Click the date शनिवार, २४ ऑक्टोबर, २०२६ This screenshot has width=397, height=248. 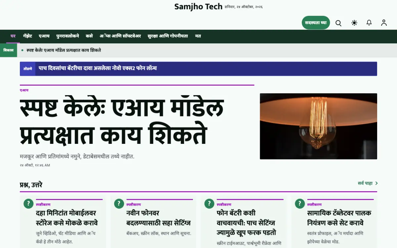[x=243, y=7]
